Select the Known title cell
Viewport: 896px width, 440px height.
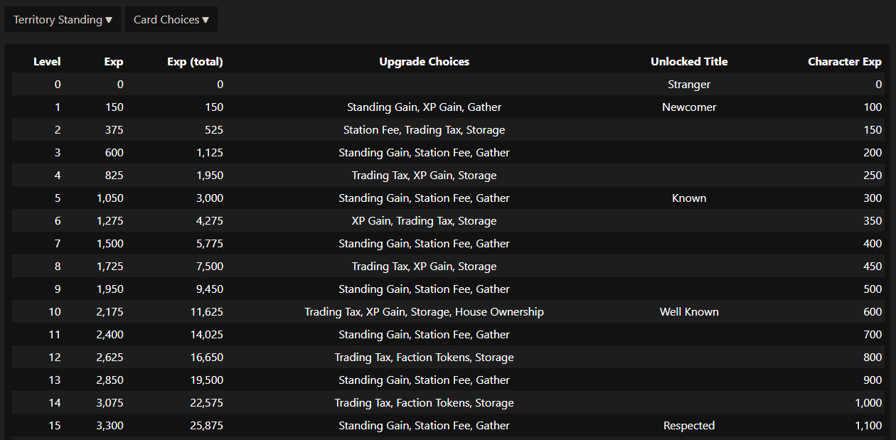[x=689, y=198]
